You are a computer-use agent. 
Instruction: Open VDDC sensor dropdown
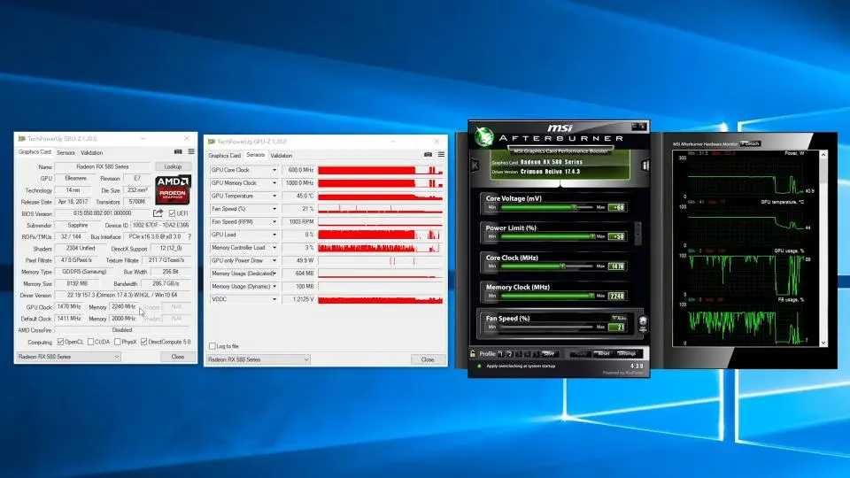274,299
